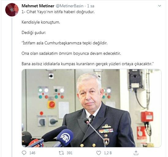Click the 1,2 B likes count
This screenshot has height=157, width=168.
pos(108,153)
